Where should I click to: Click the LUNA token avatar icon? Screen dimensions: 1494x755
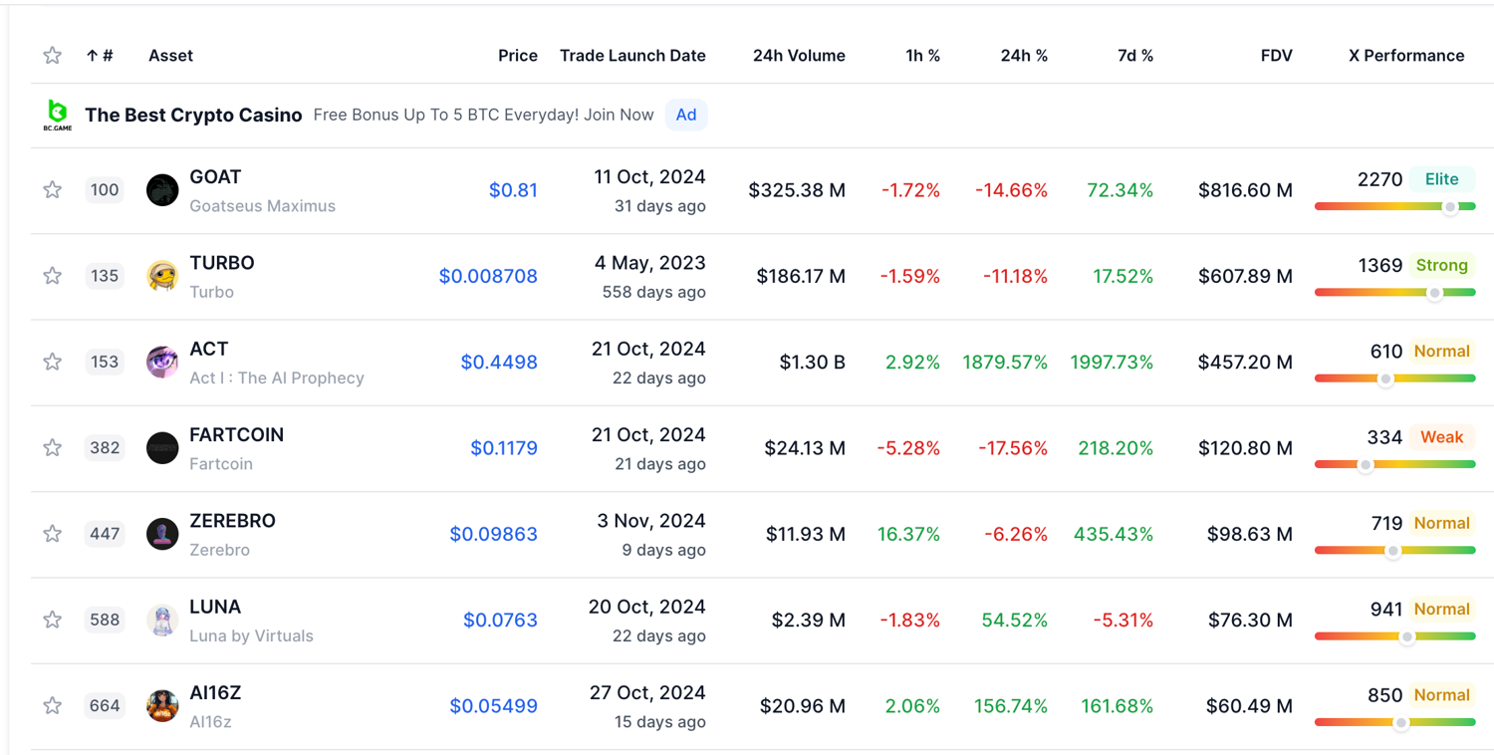point(162,620)
